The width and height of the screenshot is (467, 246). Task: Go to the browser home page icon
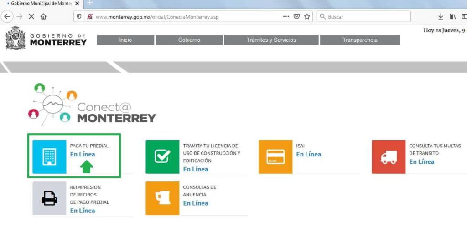click(x=43, y=17)
